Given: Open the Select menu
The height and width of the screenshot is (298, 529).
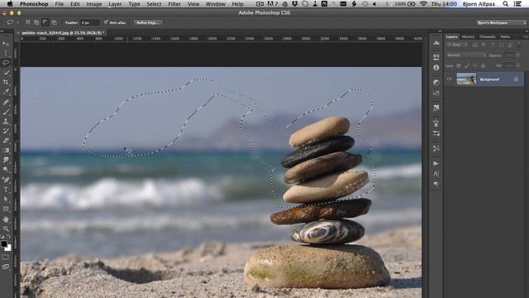Looking at the screenshot, I should coord(154,4).
